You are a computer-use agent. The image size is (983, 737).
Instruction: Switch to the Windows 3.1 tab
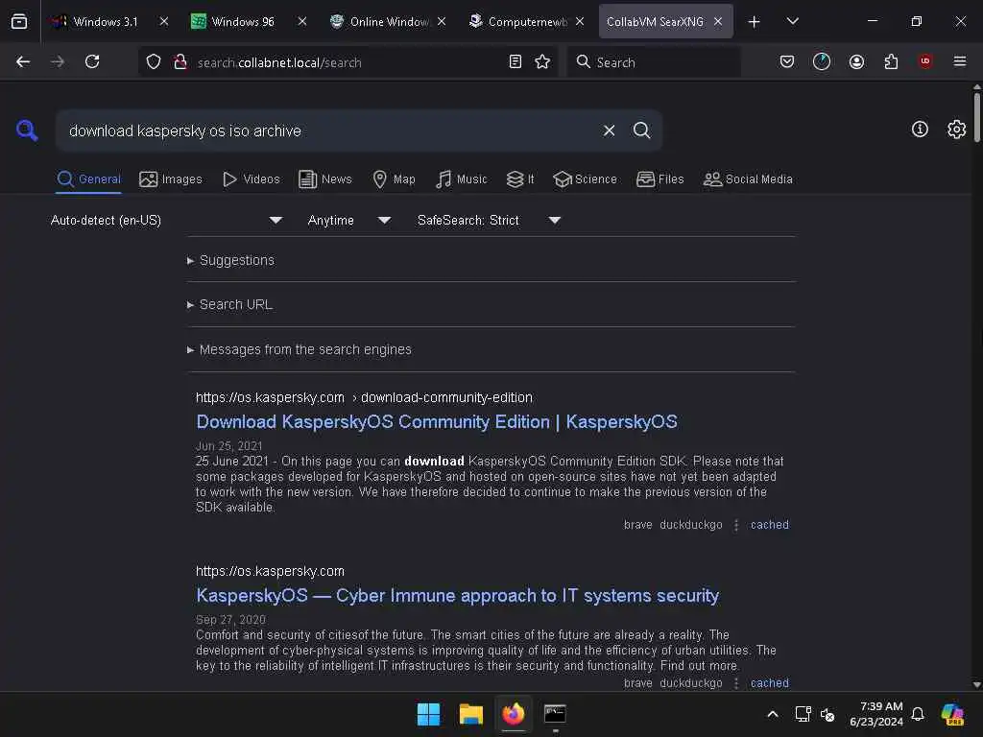coord(106,21)
